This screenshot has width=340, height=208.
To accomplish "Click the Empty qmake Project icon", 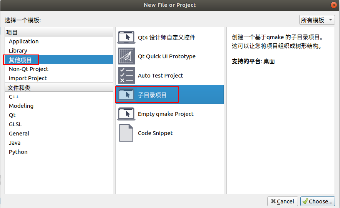I will click(126, 114).
